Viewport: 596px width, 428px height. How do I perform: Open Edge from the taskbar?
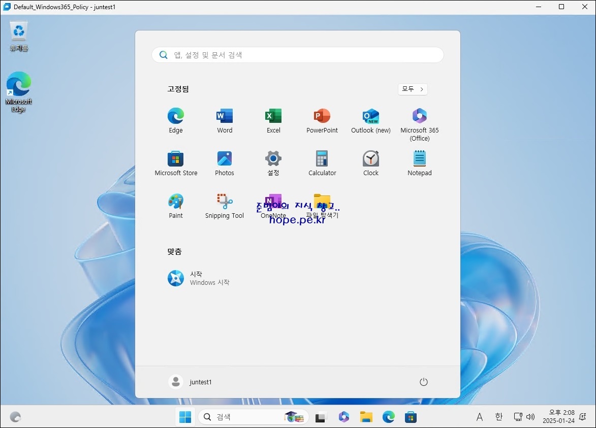389,417
